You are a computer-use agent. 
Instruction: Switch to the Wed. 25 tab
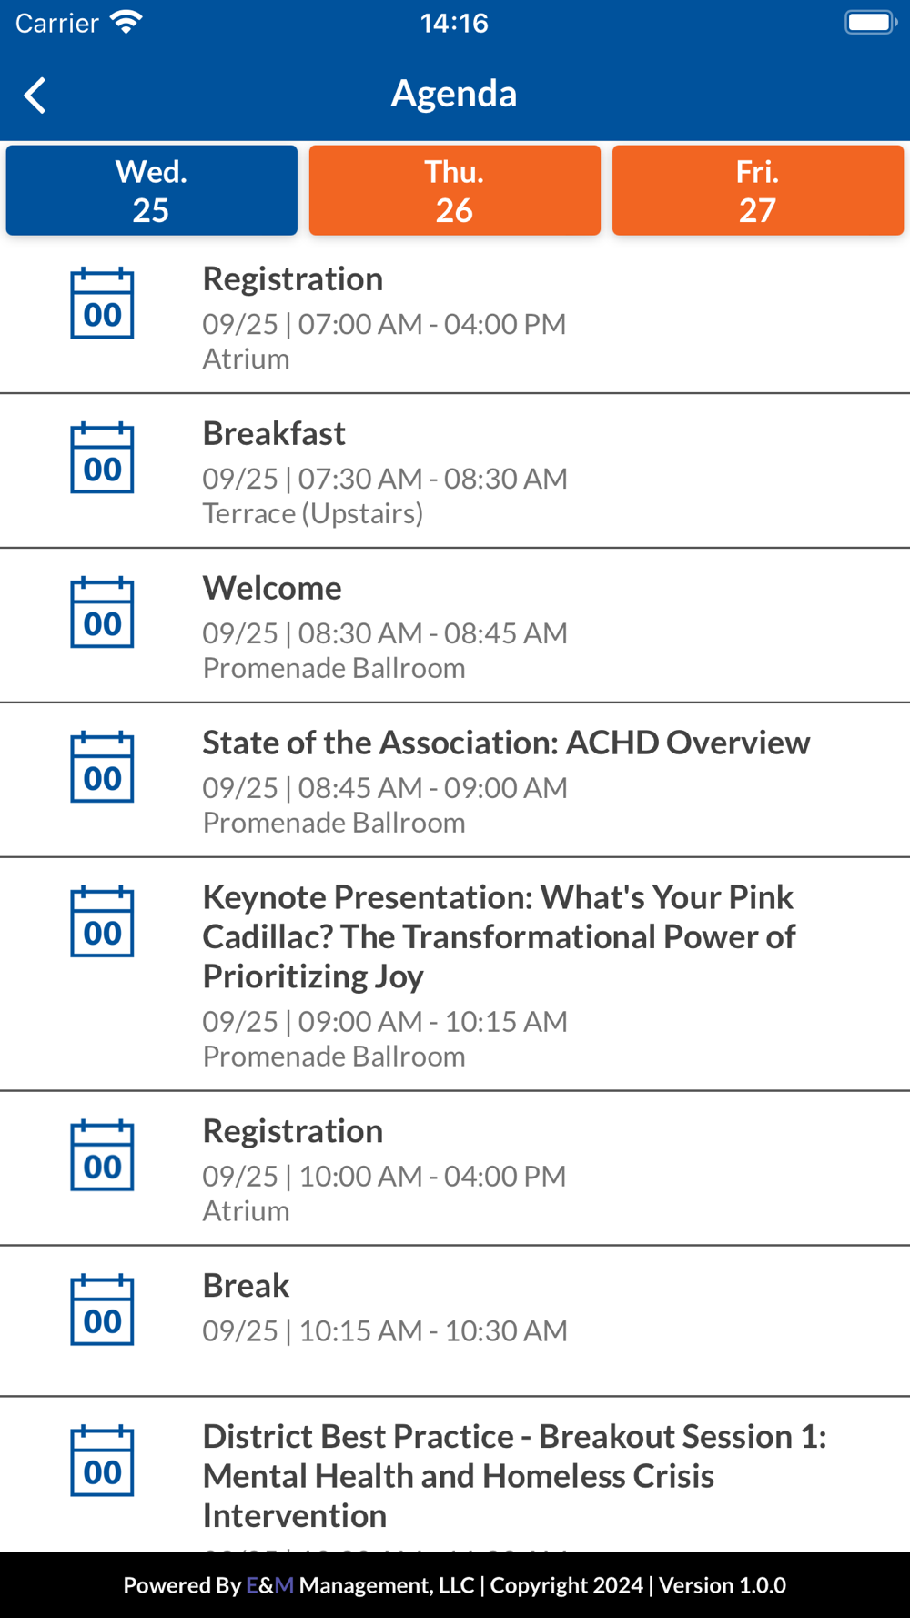pos(151,190)
